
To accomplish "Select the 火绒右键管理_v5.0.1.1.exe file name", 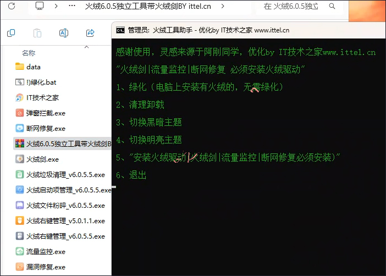I will [66, 221].
